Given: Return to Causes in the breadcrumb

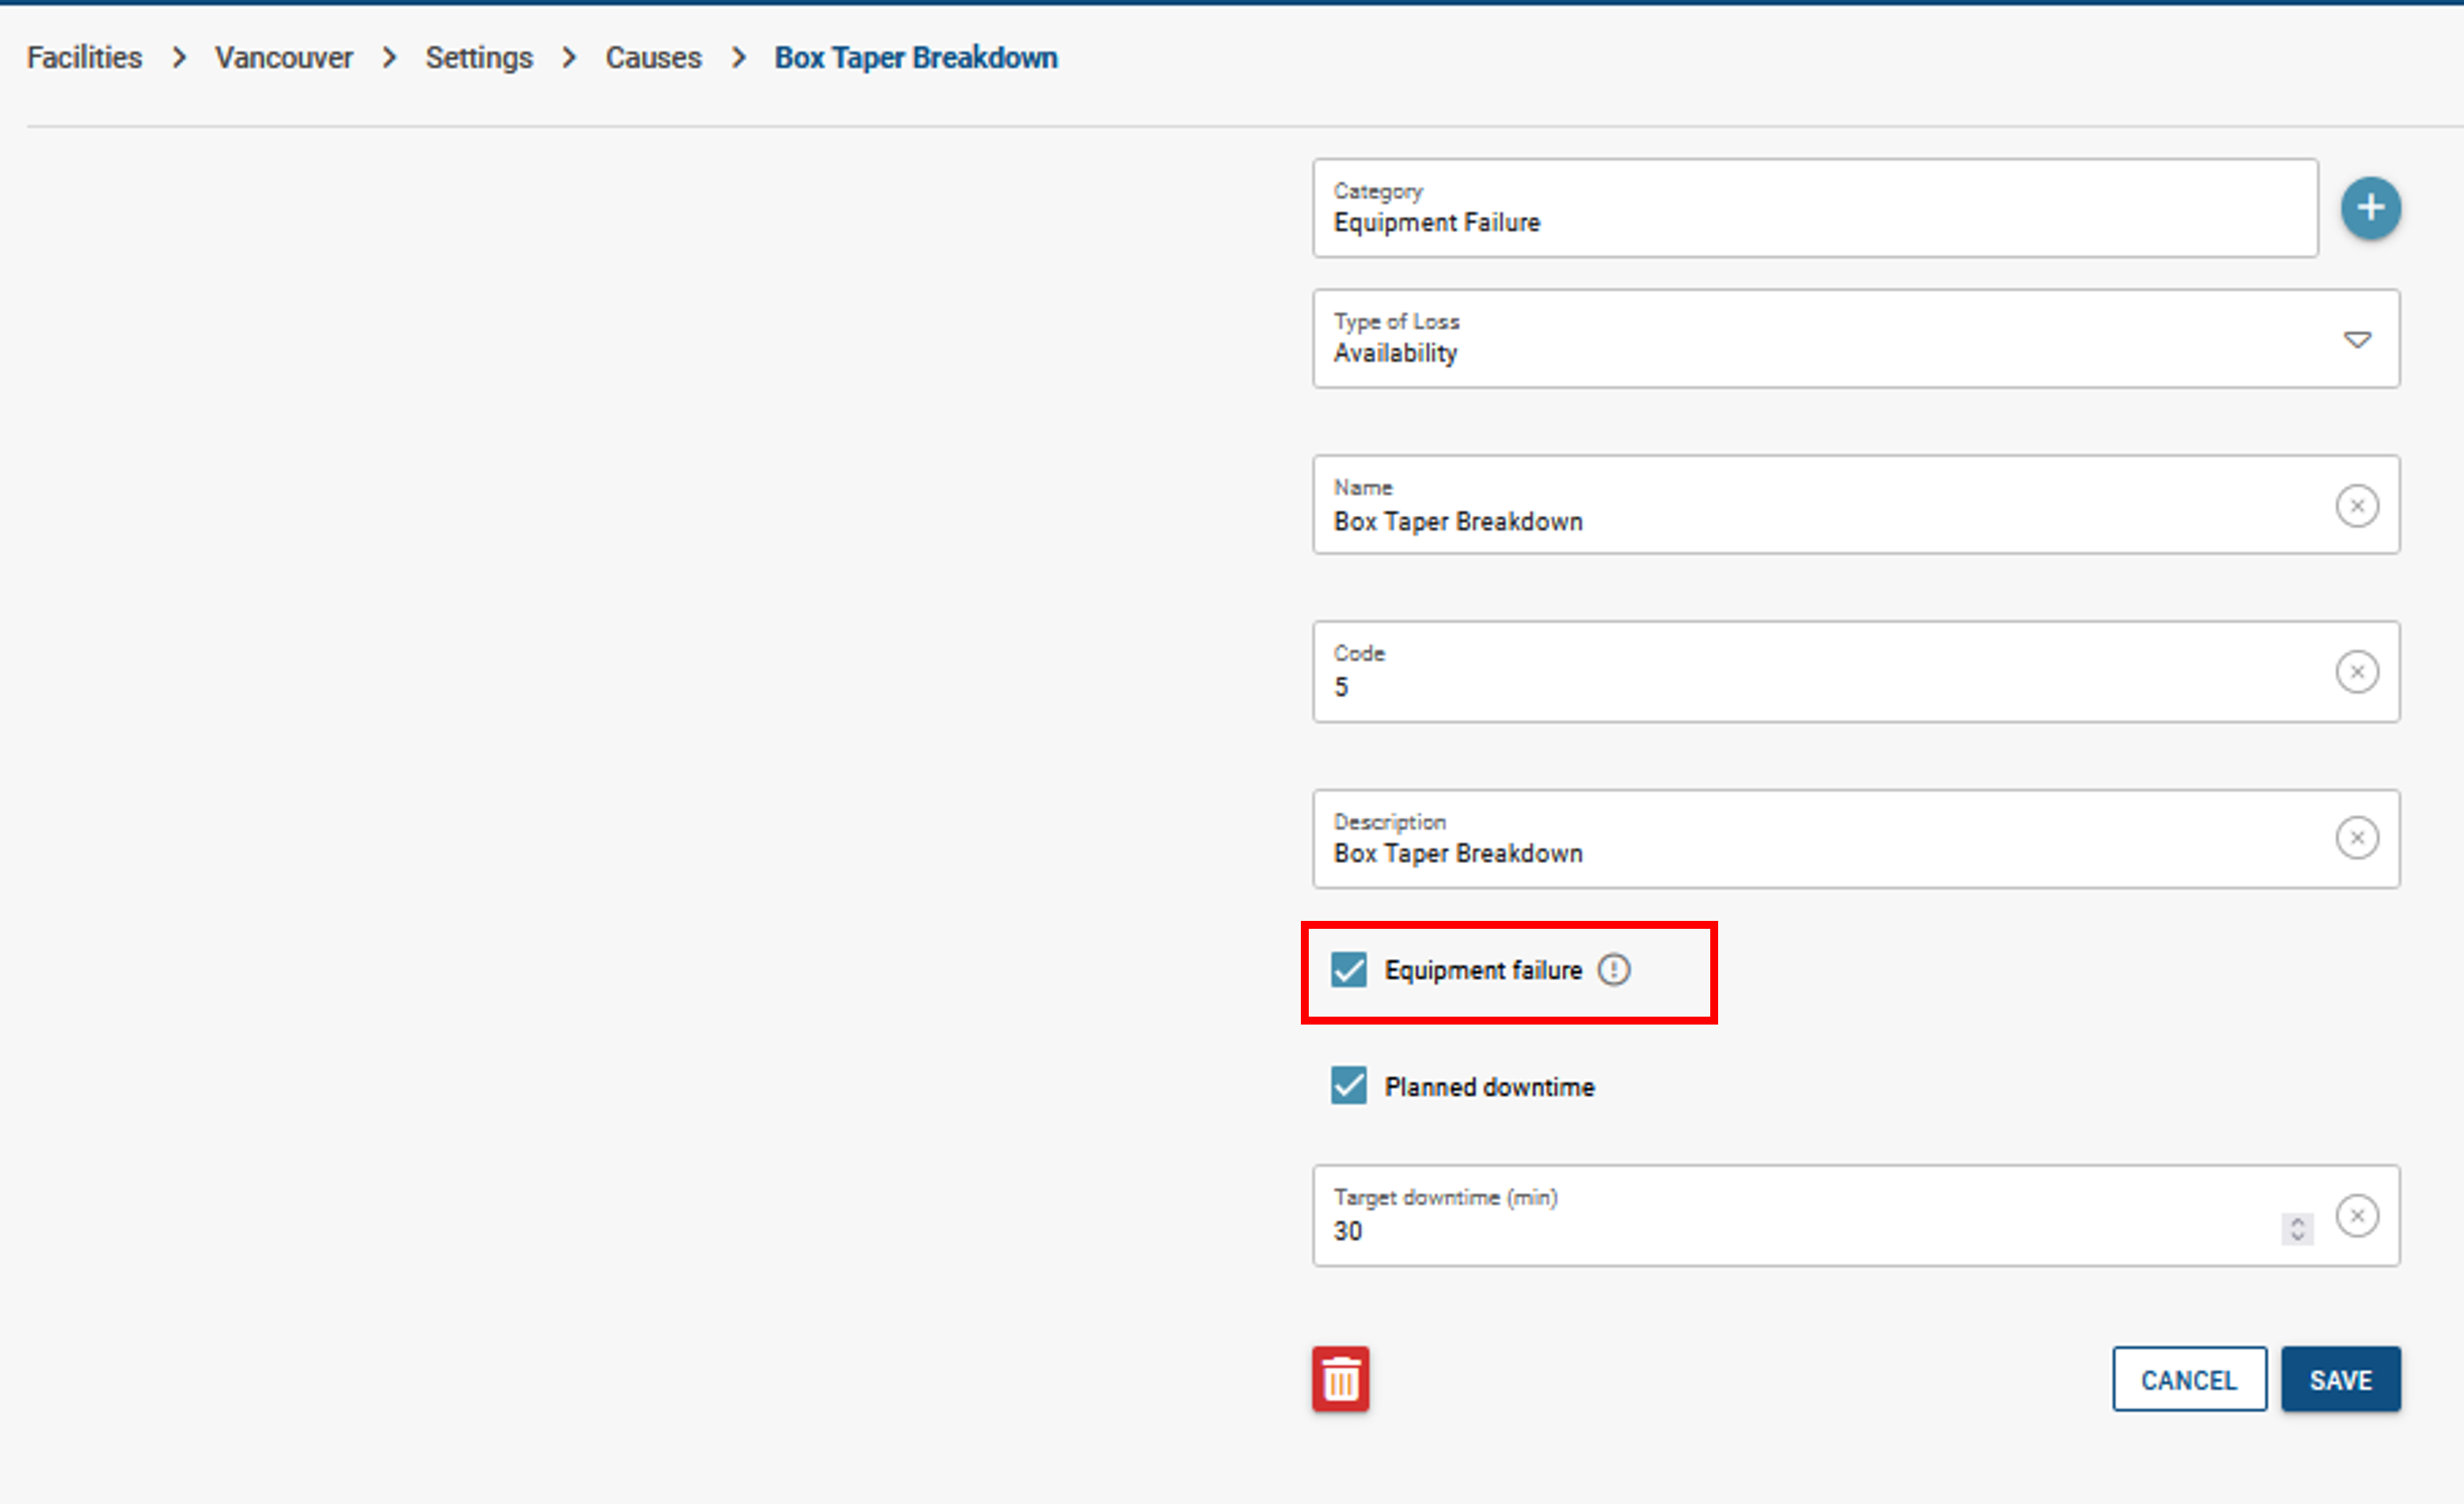Looking at the screenshot, I should click(x=653, y=58).
